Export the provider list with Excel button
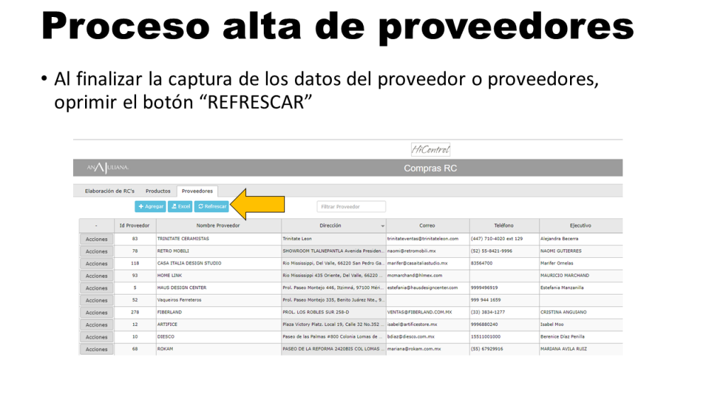 point(180,206)
